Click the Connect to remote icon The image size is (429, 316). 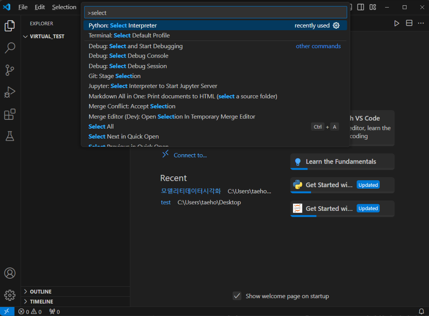click(x=165, y=154)
